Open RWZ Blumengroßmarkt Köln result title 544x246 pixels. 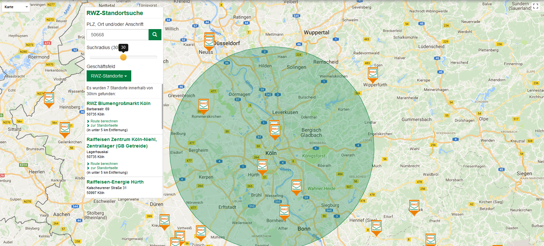[x=118, y=103]
